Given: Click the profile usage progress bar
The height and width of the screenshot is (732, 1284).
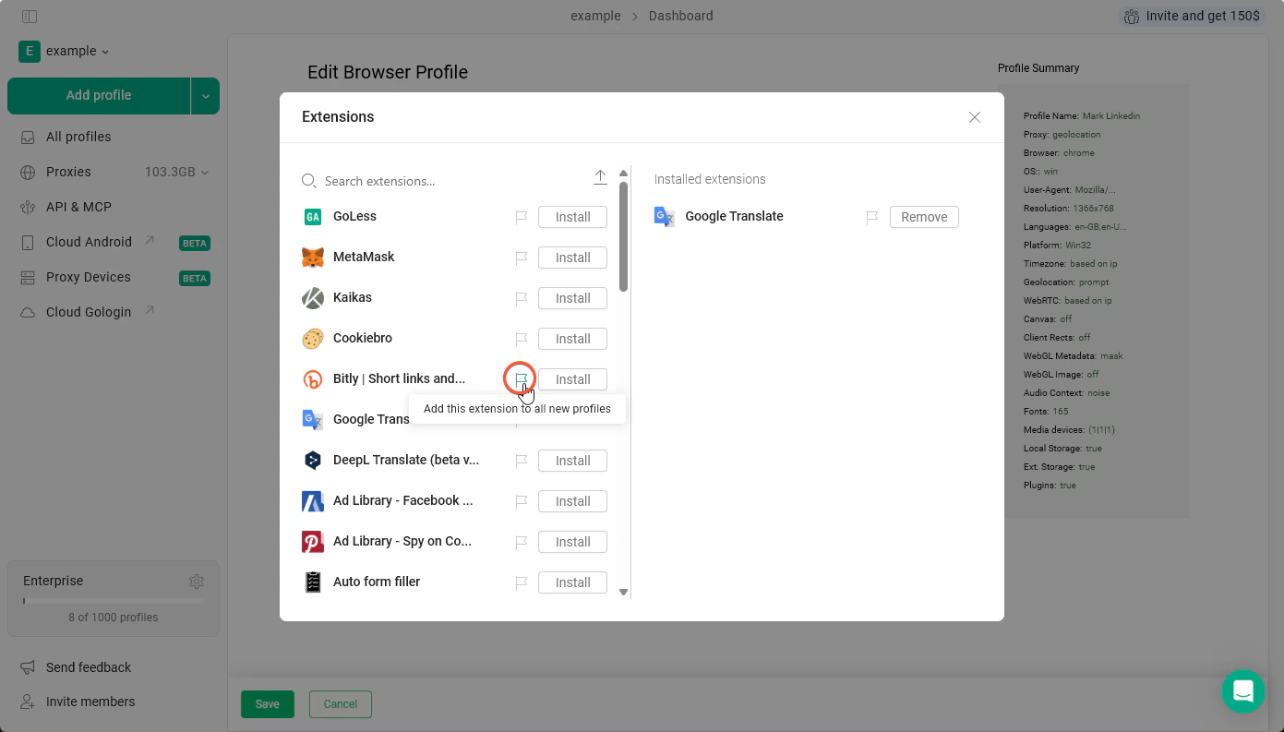Looking at the screenshot, I should click(x=113, y=599).
